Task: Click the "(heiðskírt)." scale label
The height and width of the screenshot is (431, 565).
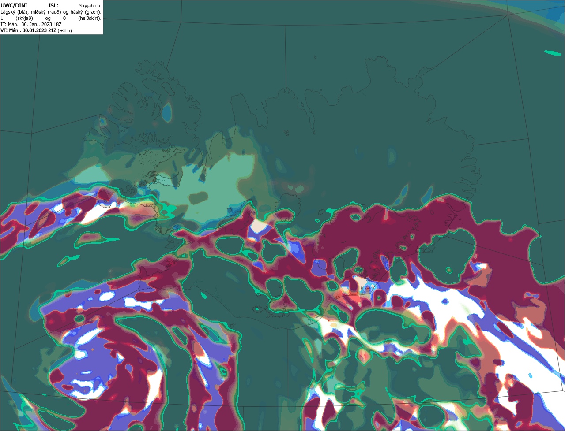Action: 90,18
